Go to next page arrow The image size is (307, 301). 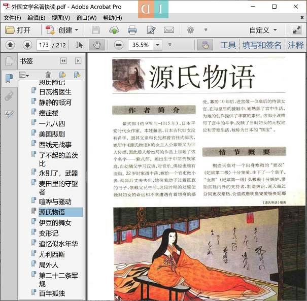pyautogui.click(x=27, y=45)
